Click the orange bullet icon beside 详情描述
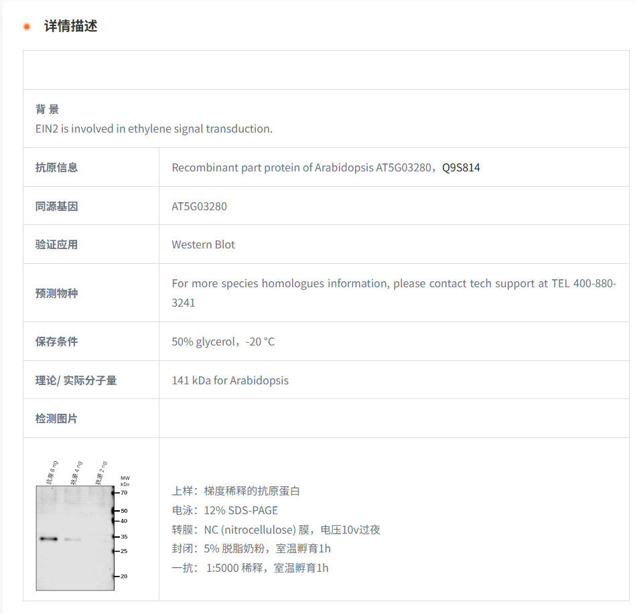Viewport: 637px width, 614px height. [x=27, y=27]
